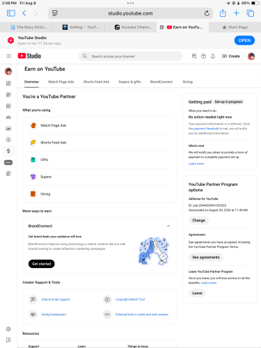Open Learn more about leaving program
The image size is (261, 348).
tap(209, 283)
